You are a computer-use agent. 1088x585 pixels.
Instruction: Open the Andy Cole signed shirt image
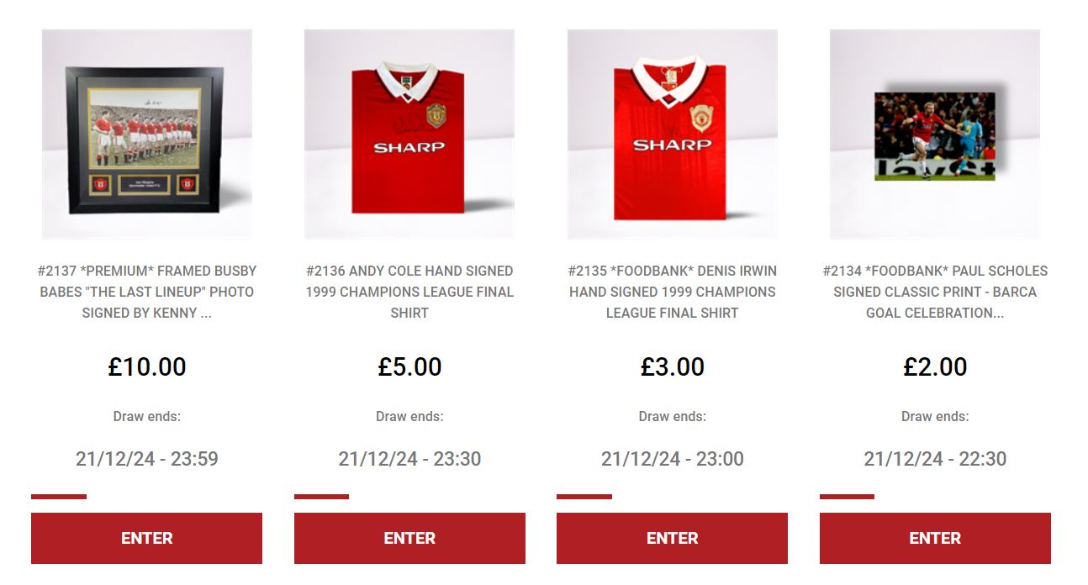click(409, 134)
